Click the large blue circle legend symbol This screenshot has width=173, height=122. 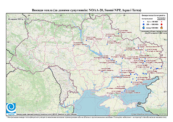pos(144,24)
